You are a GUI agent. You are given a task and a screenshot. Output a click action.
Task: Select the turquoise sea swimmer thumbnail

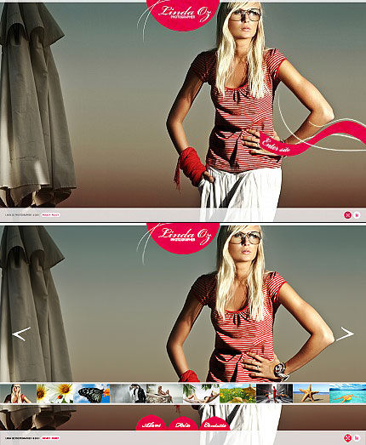(347, 393)
